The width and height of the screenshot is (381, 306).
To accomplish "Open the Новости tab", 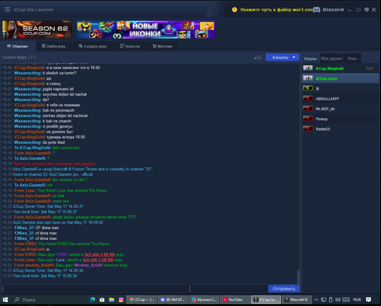I will coord(130,46).
